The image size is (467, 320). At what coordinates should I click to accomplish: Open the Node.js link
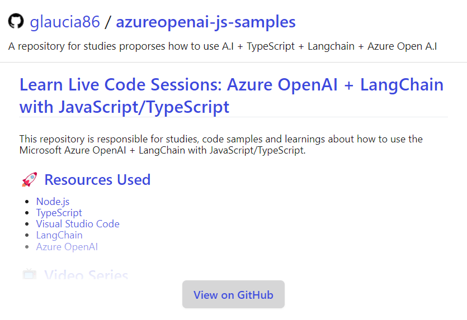click(x=53, y=202)
